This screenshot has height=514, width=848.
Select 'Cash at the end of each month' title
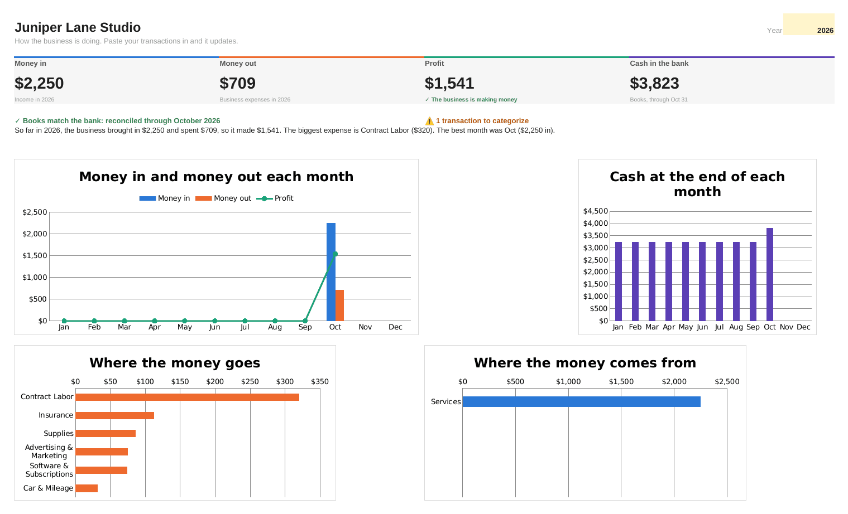(x=697, y=184)
